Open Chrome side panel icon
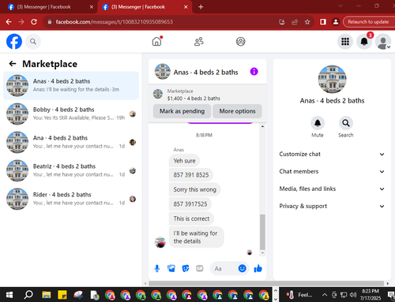The height and width of the screenshot is (302, 395). point(323,22)
